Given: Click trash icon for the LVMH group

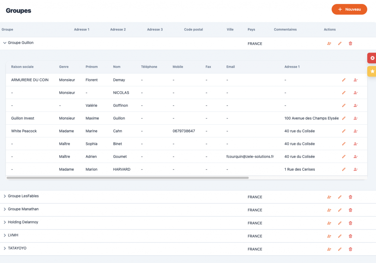Looking at the screenshot, I should (x=350, y=236).
